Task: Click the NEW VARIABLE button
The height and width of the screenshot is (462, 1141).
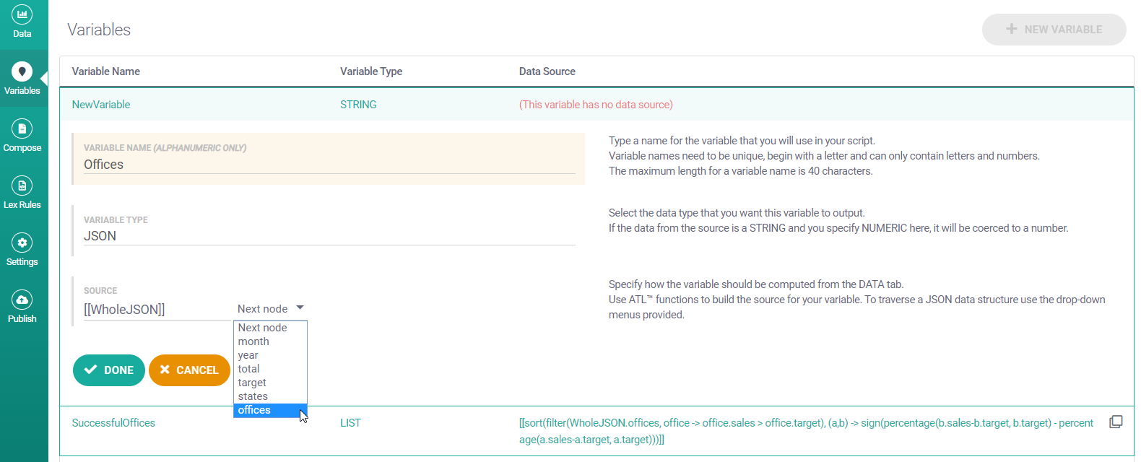Action: pos(1054,30)
